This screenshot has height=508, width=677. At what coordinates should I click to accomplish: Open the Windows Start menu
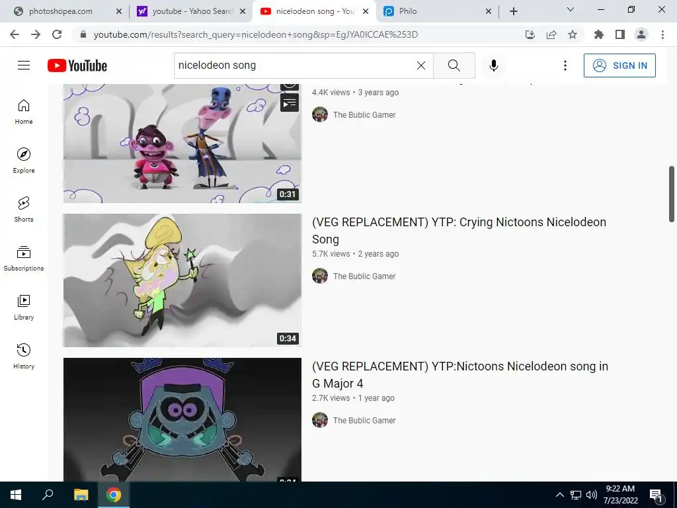tap(16, 495)
